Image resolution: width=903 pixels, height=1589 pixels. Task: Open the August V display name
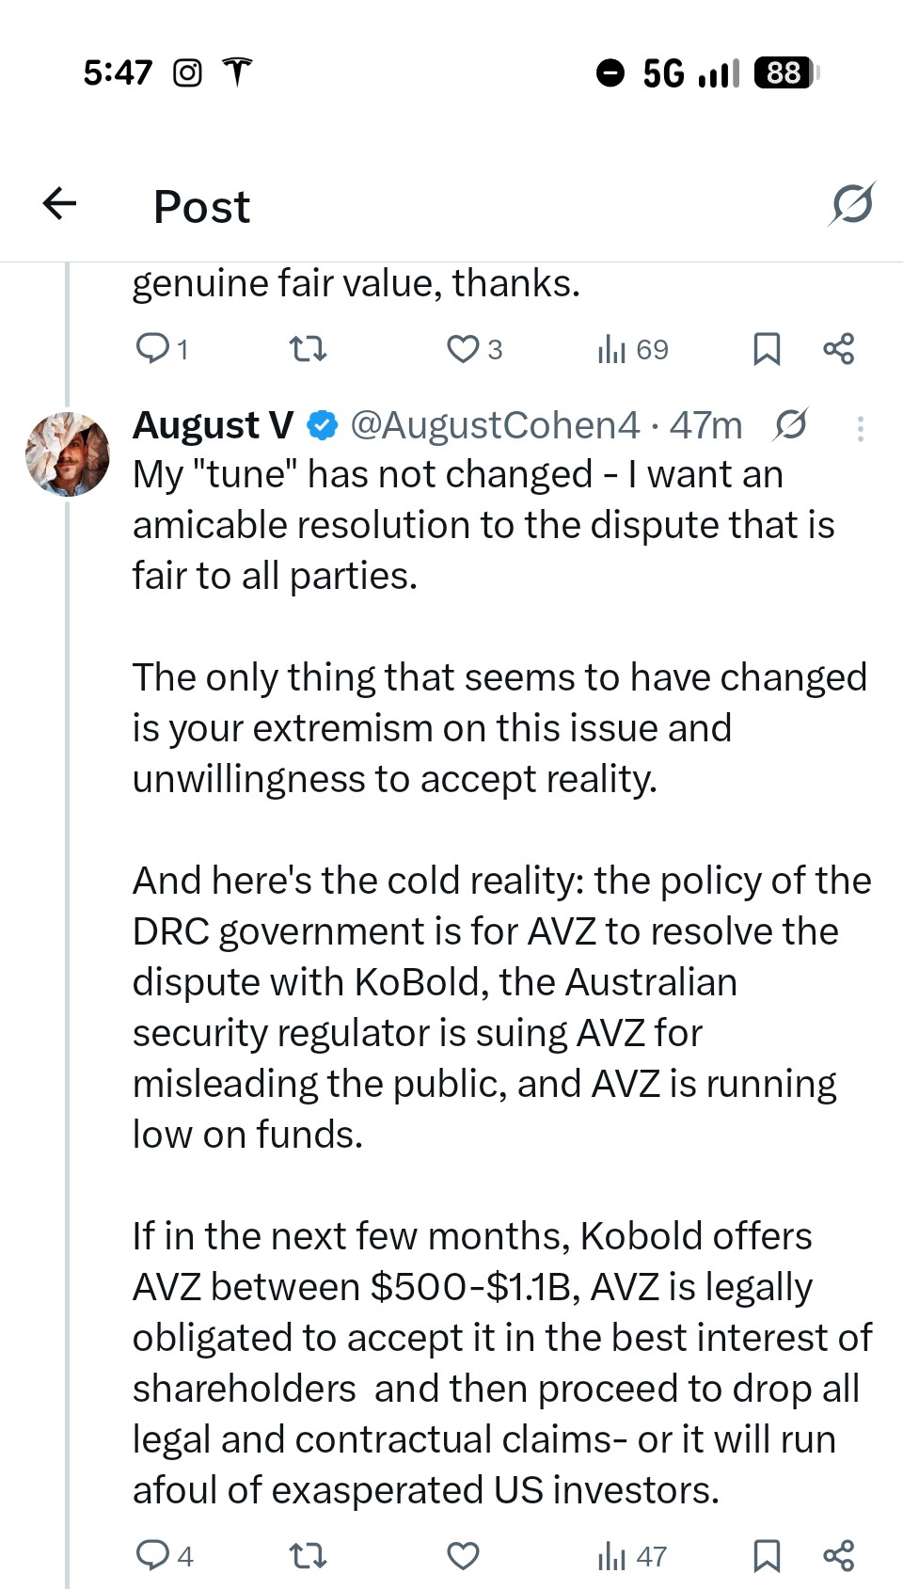coord(214,425)
